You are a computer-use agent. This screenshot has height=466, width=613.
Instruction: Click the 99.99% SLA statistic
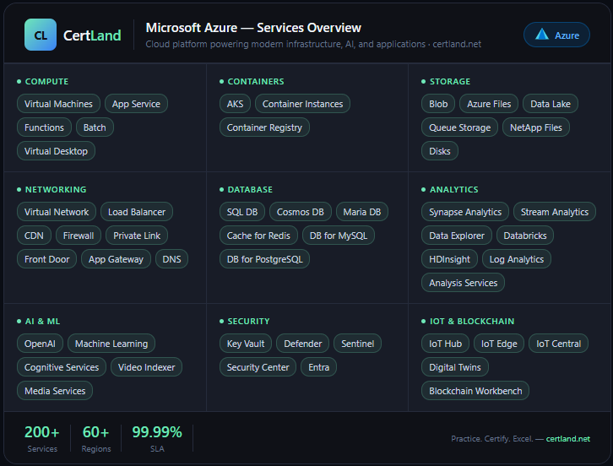pyautogui.click(x=157, y=438)
